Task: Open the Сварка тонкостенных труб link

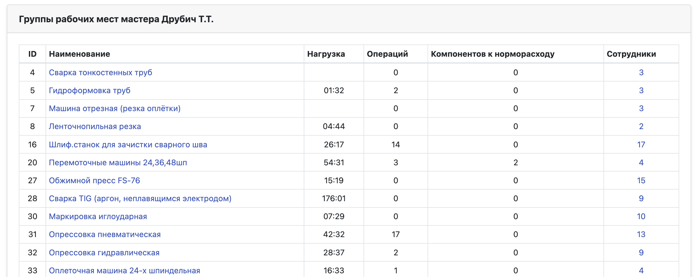Action: pos(100,72)
